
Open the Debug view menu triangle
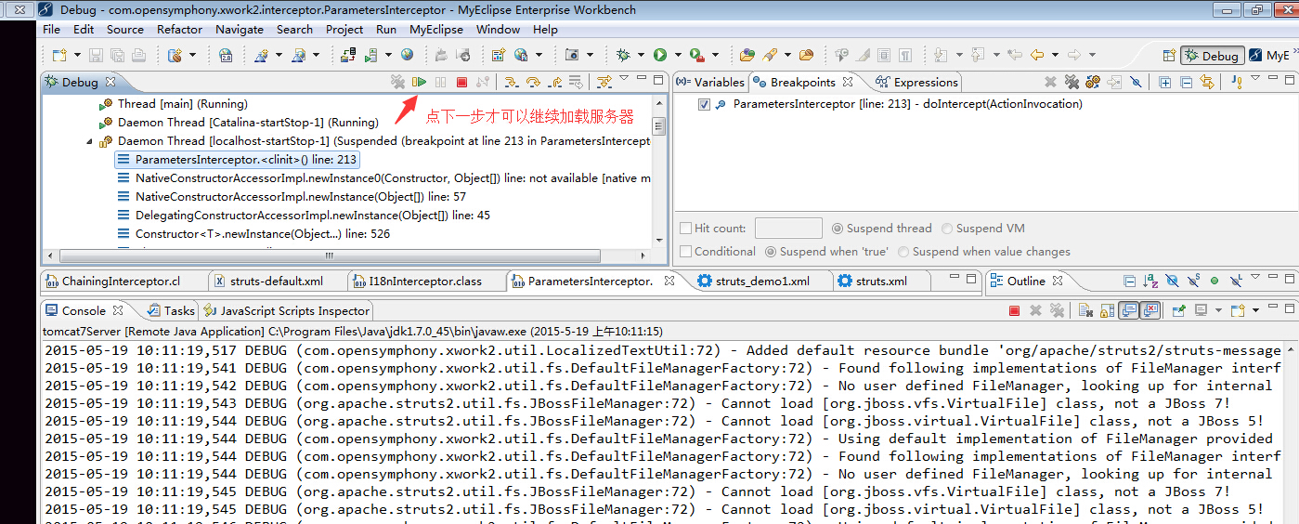point(624,80)
